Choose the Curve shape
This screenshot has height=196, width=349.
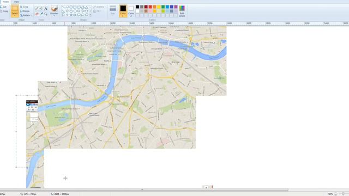tap(67, 7)
